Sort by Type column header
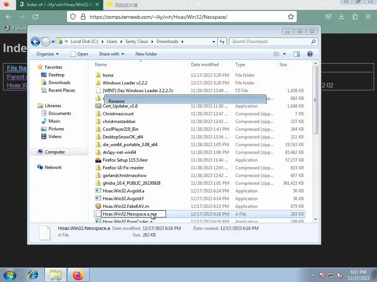Image resolution: width=377 pixels, height=282 pixels. [240, 65]
